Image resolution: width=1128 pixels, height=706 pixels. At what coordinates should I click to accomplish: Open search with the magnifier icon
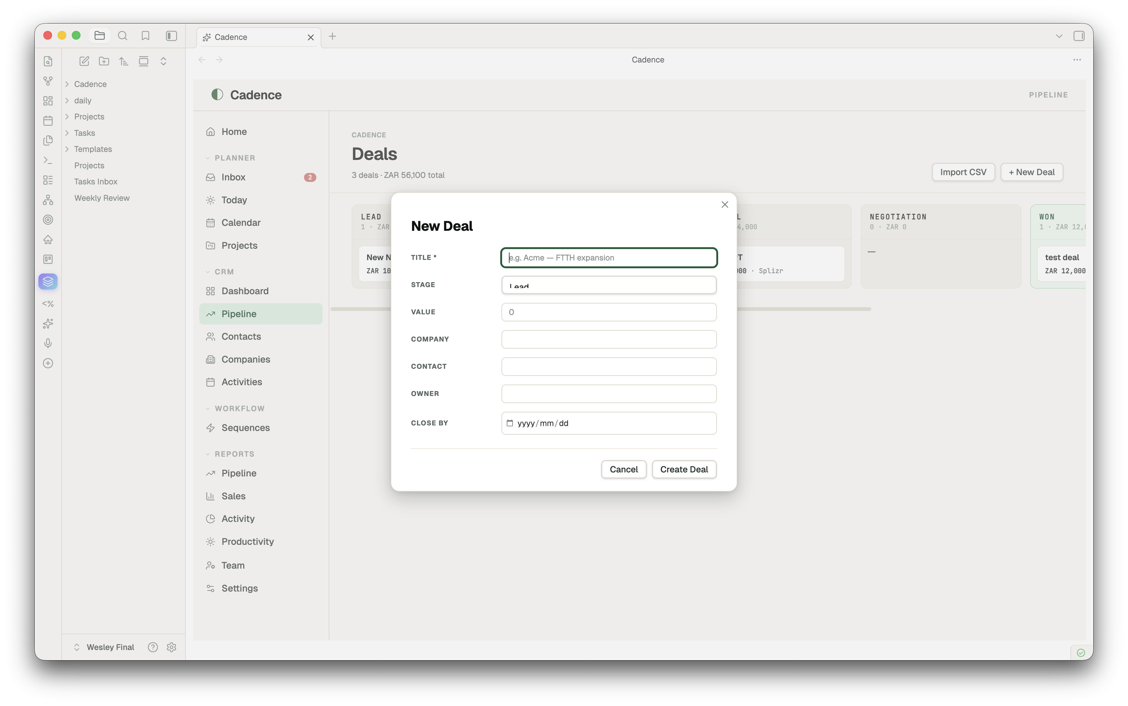[x=122, y=36]
